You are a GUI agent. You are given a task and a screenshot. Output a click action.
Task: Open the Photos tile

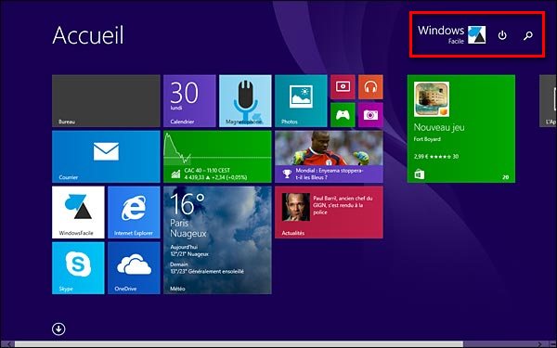coord(301,101)
